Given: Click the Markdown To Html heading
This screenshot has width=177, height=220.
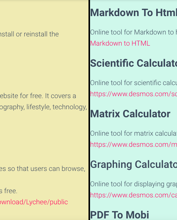Looking at the screenshot, I should click(134, 13).
